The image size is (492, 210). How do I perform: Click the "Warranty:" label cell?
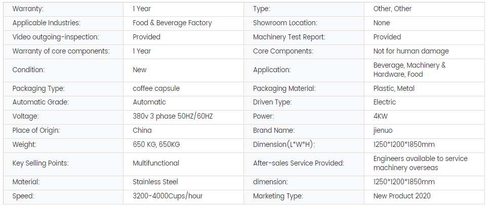tap(28, 9)
